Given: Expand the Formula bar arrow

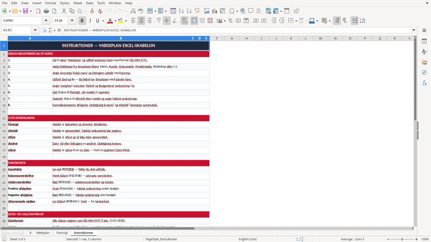Looking at the screenshot, I should pyautogui.click(x=414, y=30).
